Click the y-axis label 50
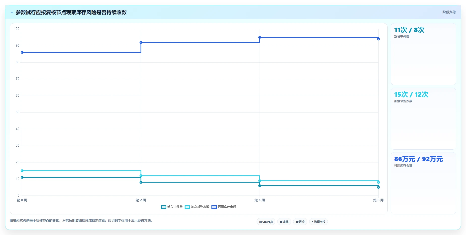The height and width of the screenshot is (235, 466). 17,112
